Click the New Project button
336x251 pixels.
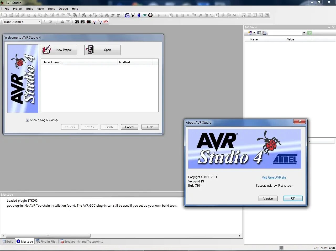click(59, 50)
